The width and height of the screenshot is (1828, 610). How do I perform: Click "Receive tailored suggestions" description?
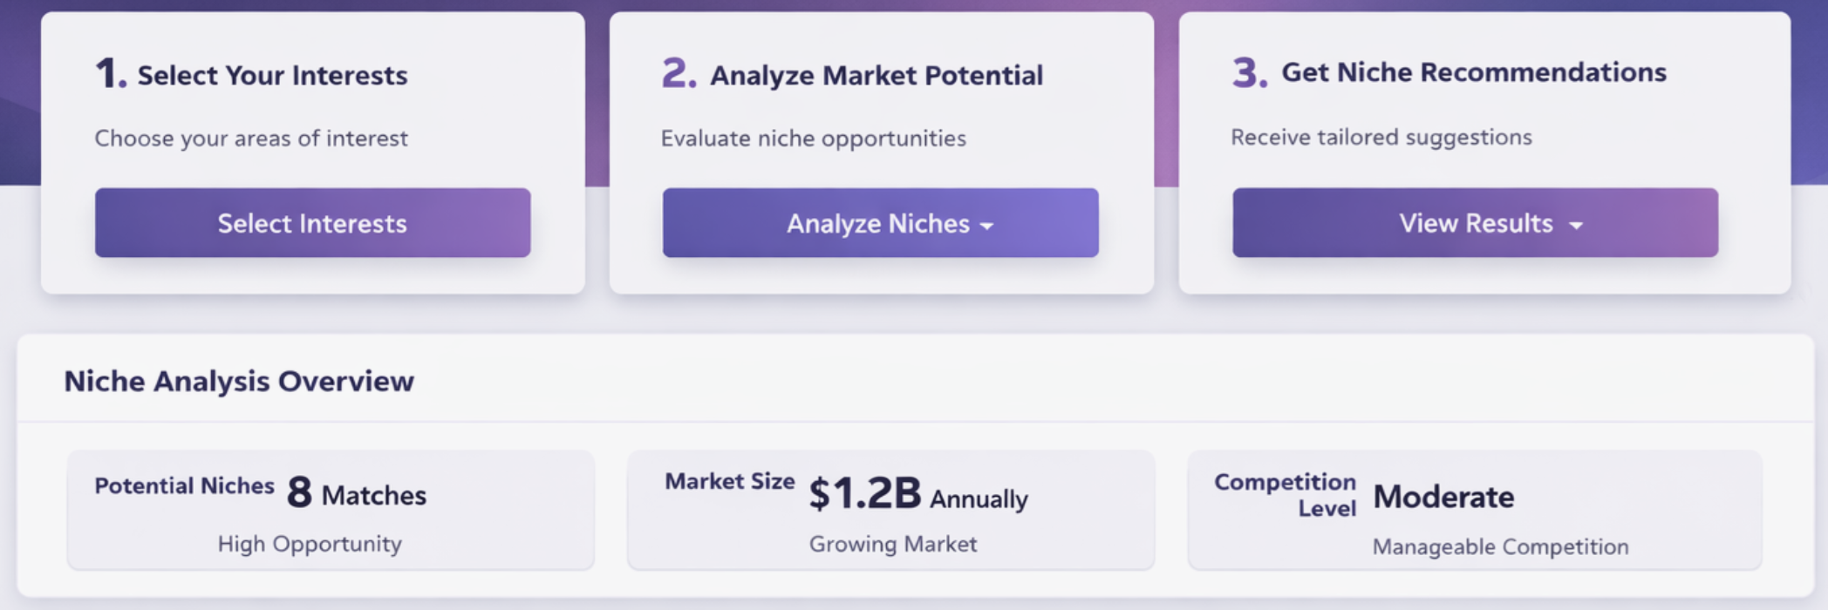[1381, 138]
